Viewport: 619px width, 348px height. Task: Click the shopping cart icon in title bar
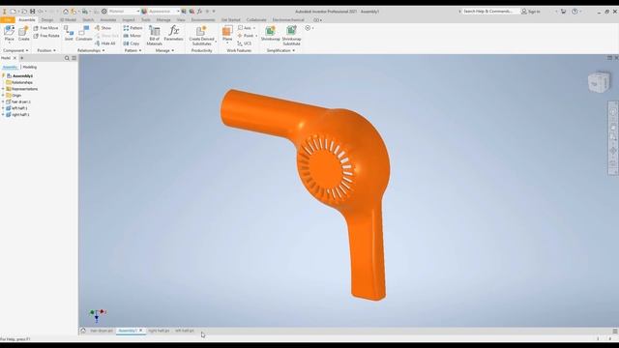[x=563, y=12]
